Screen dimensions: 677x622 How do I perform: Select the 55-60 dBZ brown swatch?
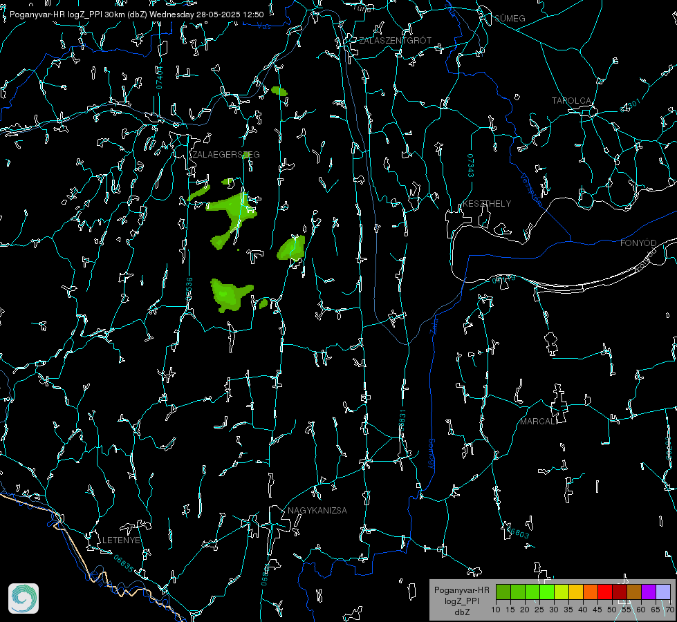pyautogui.click(x=634, y=592)
